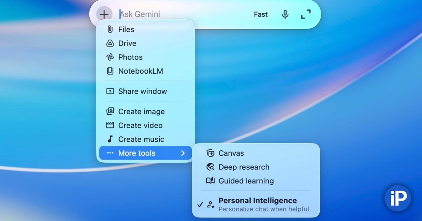Click the Create image picture icon

[110, 112]
